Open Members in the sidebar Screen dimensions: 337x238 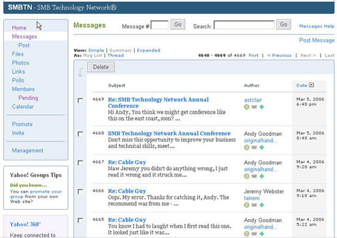coord(23,89)
